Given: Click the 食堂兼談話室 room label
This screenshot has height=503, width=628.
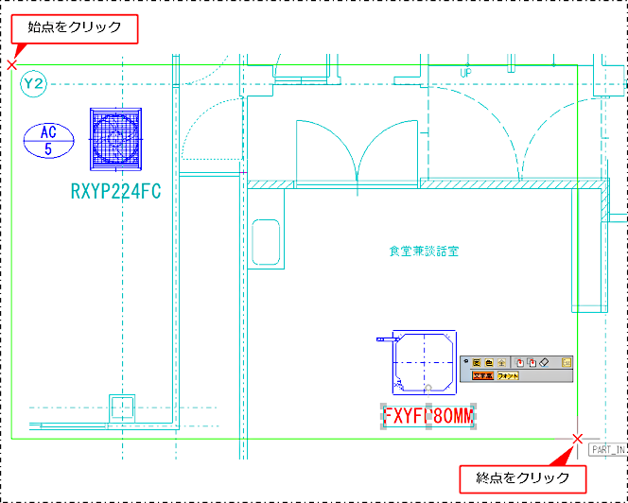Looking at the screenshot, I should tap(423, 251).
